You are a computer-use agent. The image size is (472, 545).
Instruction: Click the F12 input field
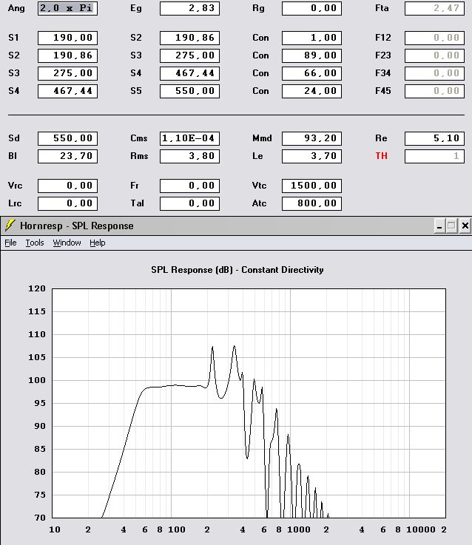tap(434, 38)
